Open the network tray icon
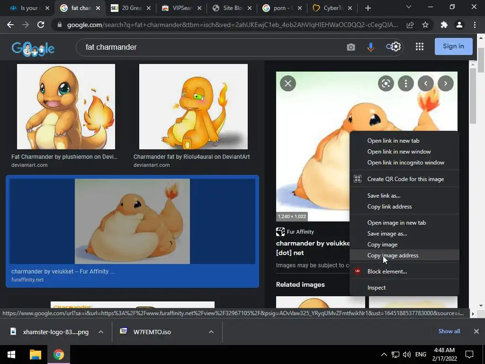 (x=395, y=355)
